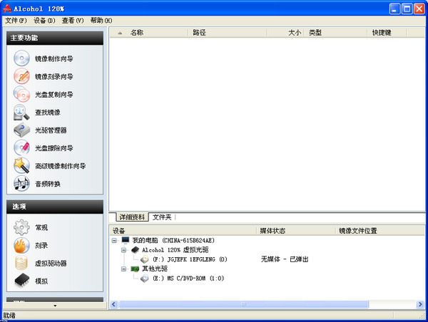428x322 pixels.
Task: Click the 查找镜像 search icon
Action: click(x=22, y=112)
